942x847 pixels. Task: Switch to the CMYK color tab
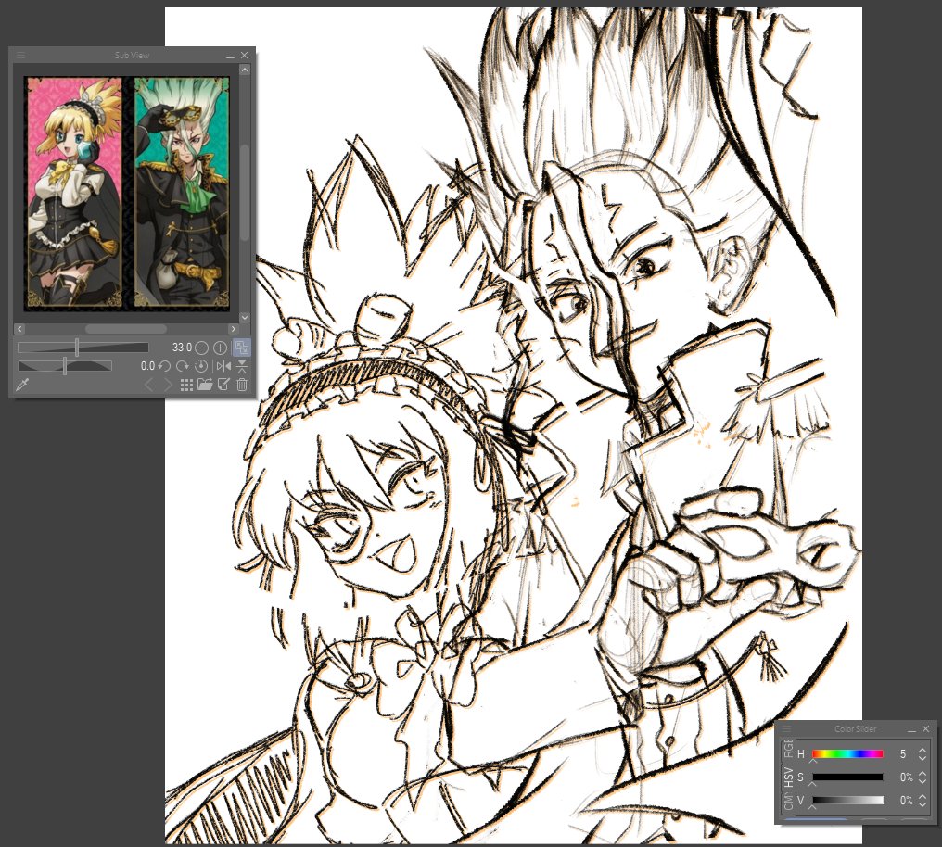[788, 802]
